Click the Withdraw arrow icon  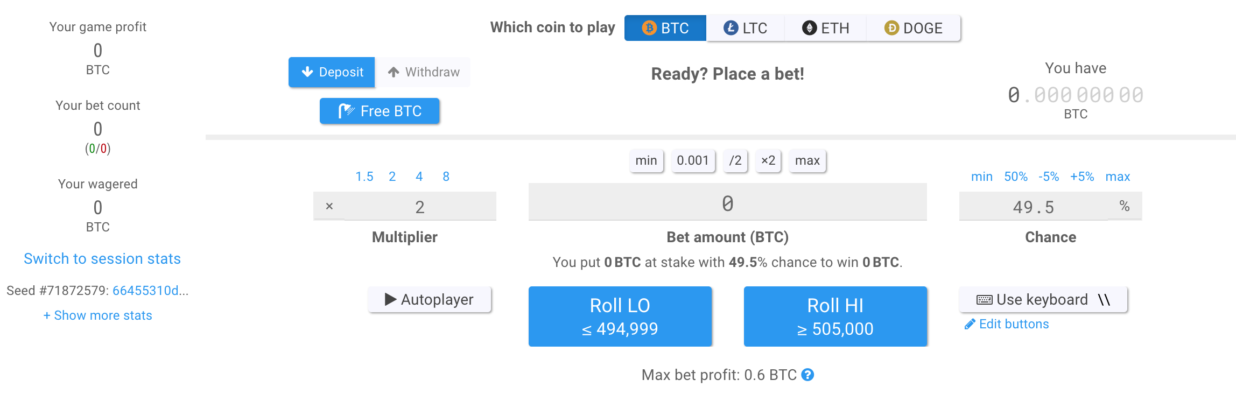click(x=393, y=72)
